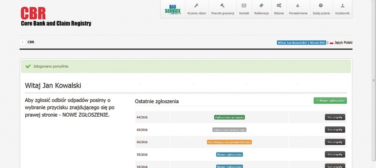The height and width of the screenshot is (168, 376).
Task: Click the Polish flag icon
Action: point(332,43)
